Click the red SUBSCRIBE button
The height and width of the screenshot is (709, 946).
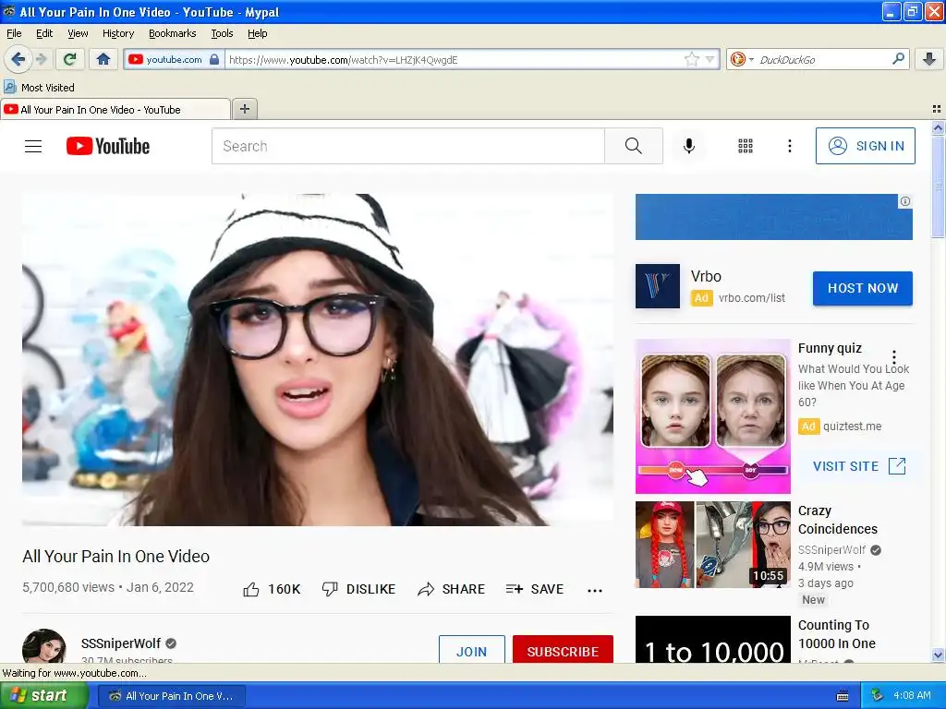pyautogui.click(x=563, y=650)
